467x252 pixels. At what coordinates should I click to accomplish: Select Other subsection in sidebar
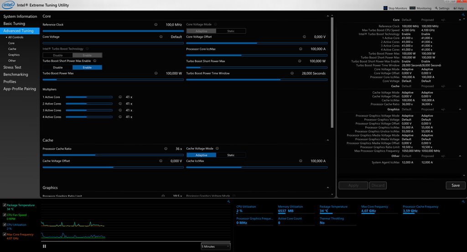pos(12,61)
